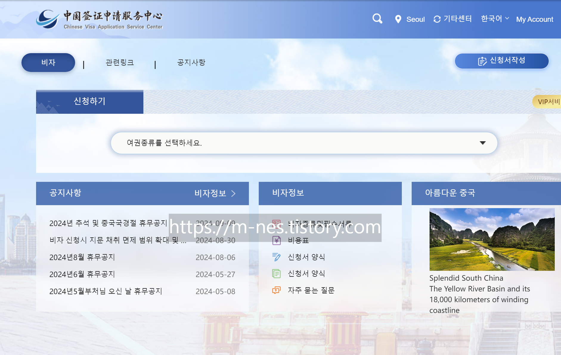The image size is (561, 355).
Task: Open notice 2024년 추석 및 중국국경절 휴무공지
Action: (109, 223)
